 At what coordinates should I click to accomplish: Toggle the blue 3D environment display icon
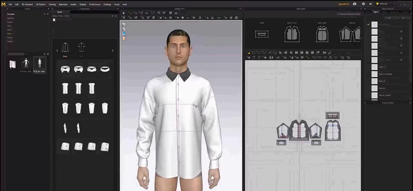pos(124,34)
